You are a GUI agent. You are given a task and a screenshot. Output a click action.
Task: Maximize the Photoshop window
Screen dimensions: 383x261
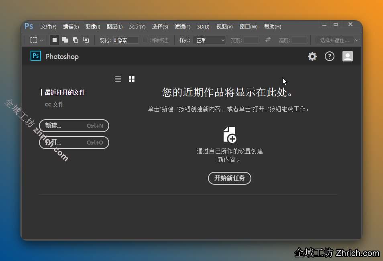coord(336,24)
